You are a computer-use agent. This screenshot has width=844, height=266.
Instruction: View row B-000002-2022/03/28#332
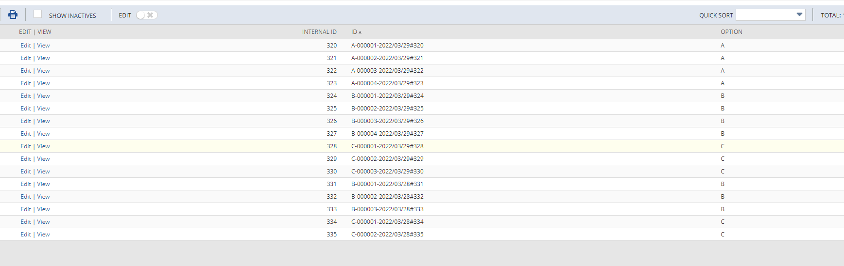coord(43,197)
